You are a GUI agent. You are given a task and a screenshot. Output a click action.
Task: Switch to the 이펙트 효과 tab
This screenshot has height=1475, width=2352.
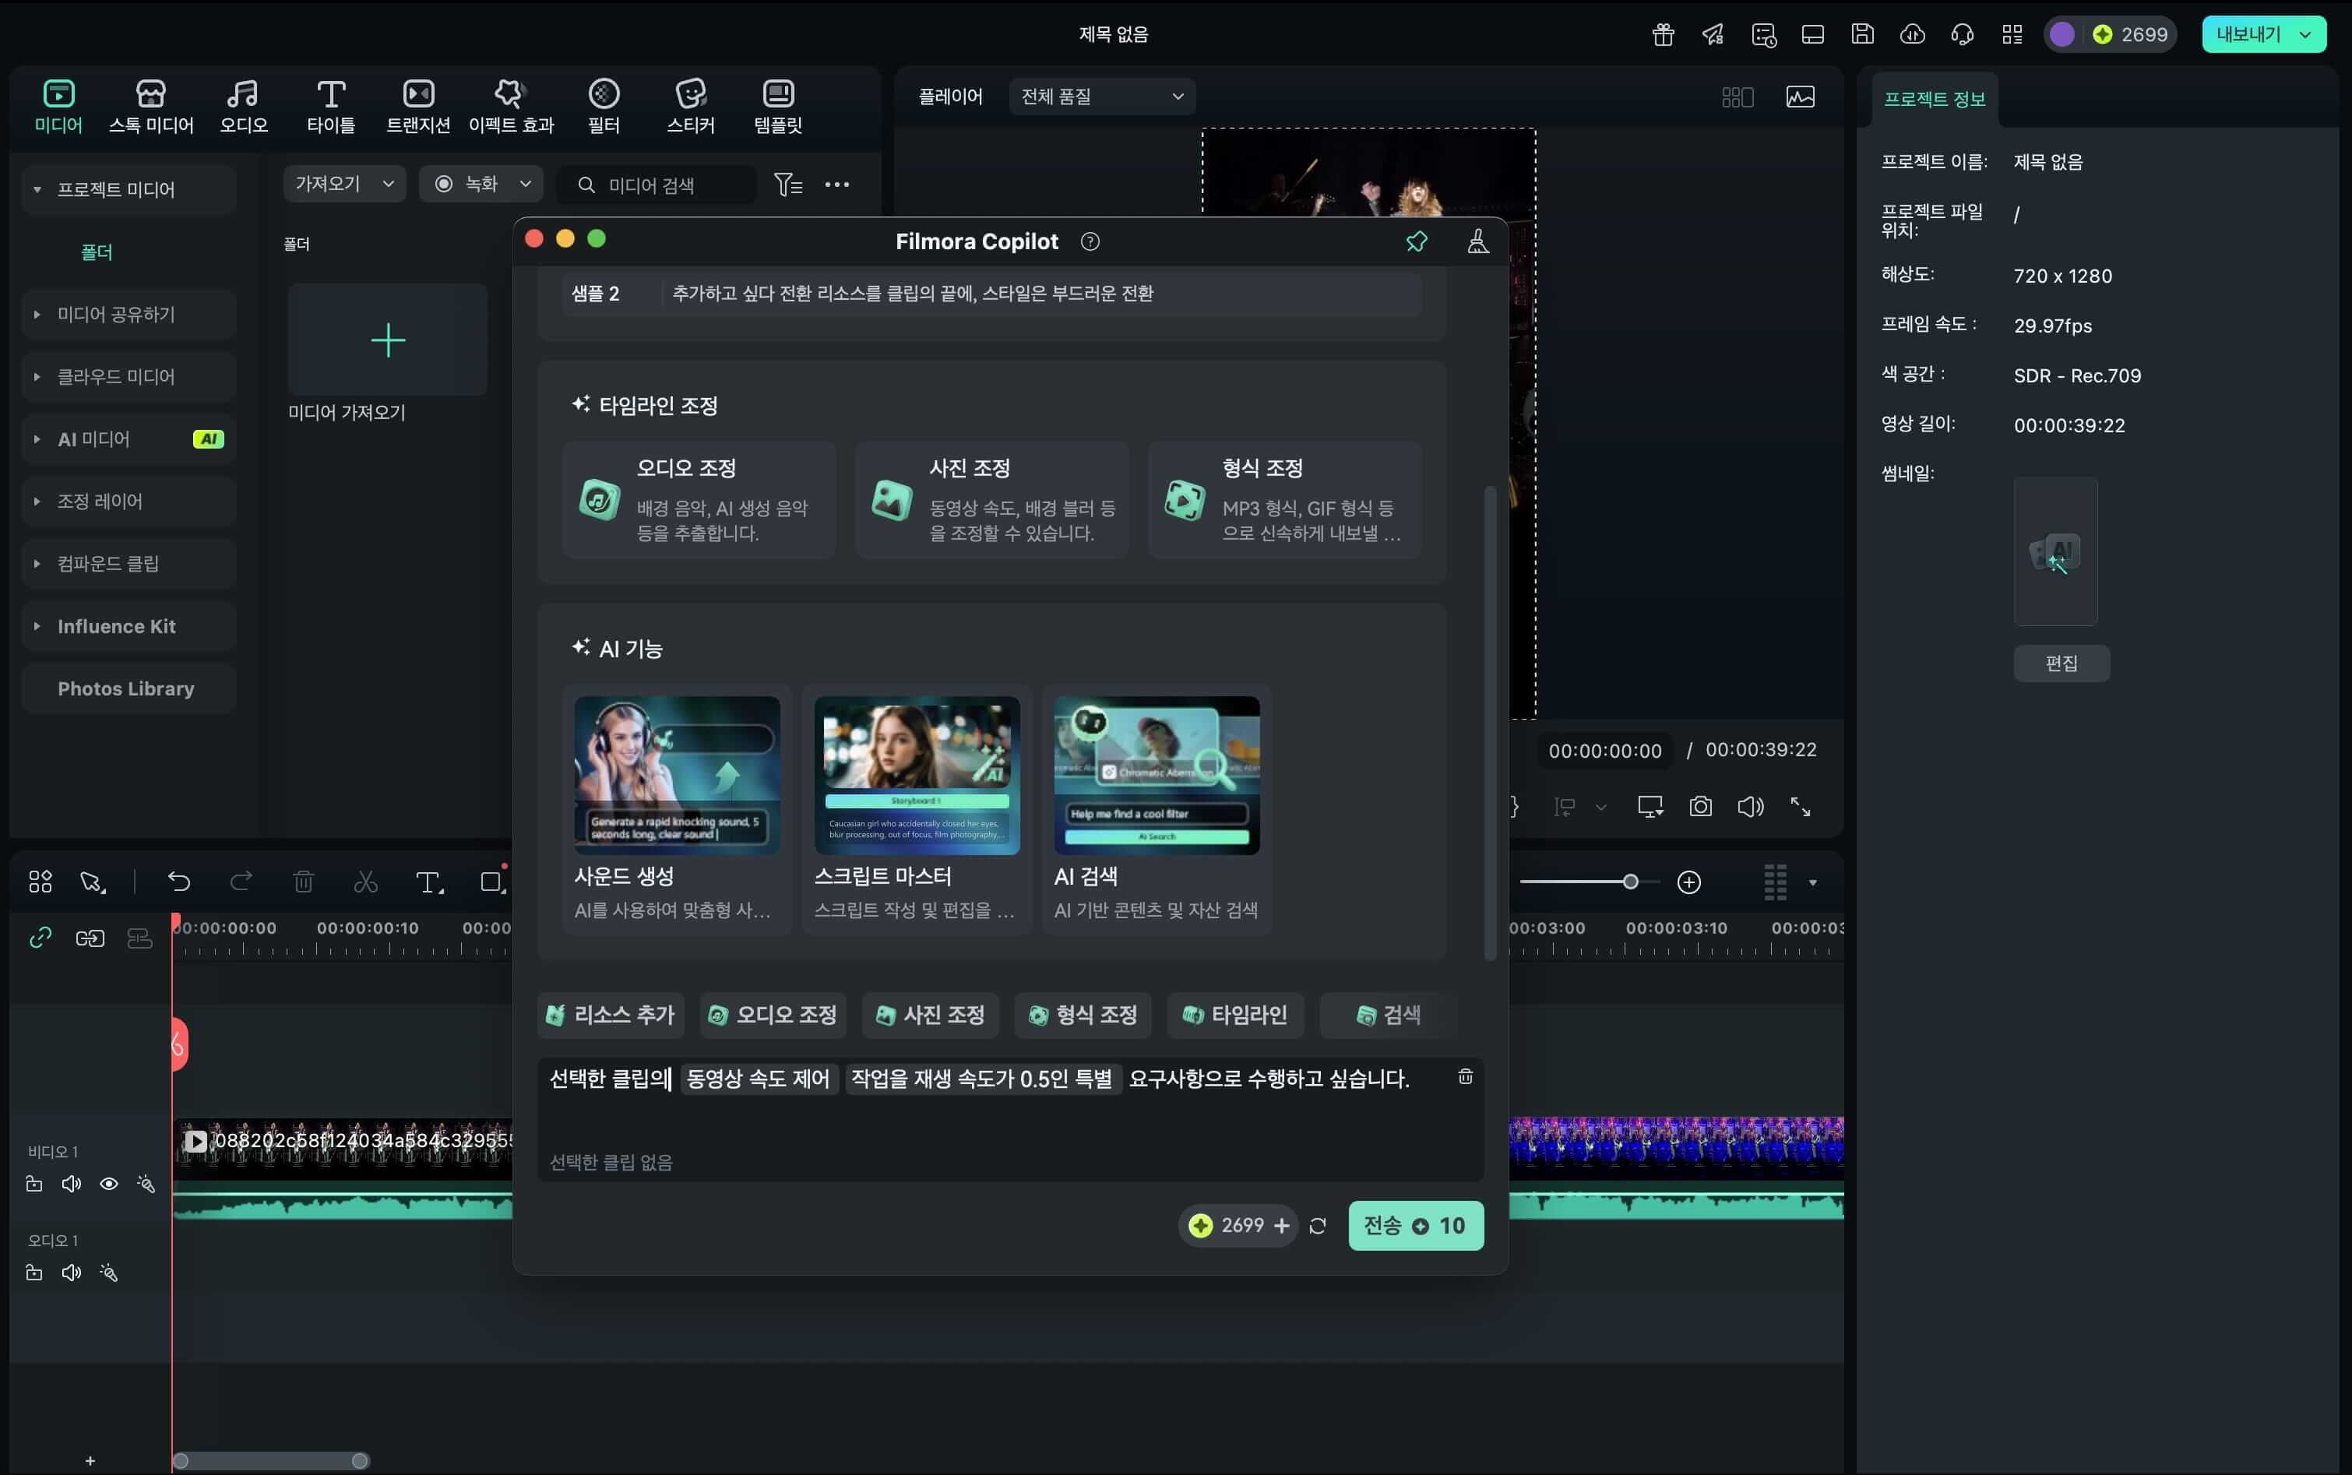click(x=510, y=107)
